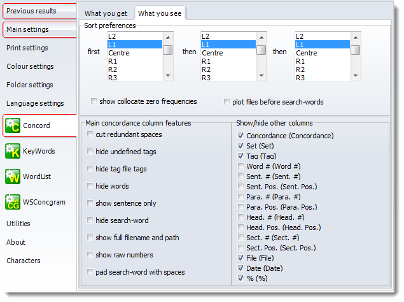
Task: Open the WordList settings icon
Action: (x=13, y=176)
